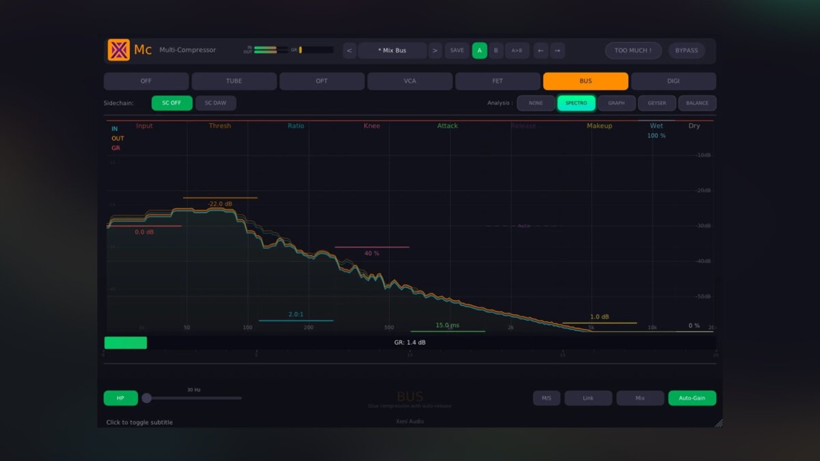The image size is (820, 461).
Task: Click the Makeup parameter label
Action: pos(599,126)
